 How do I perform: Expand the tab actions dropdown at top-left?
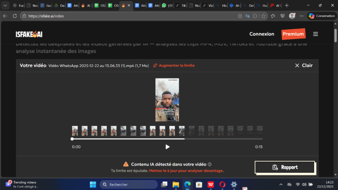[x=5, y=5]
